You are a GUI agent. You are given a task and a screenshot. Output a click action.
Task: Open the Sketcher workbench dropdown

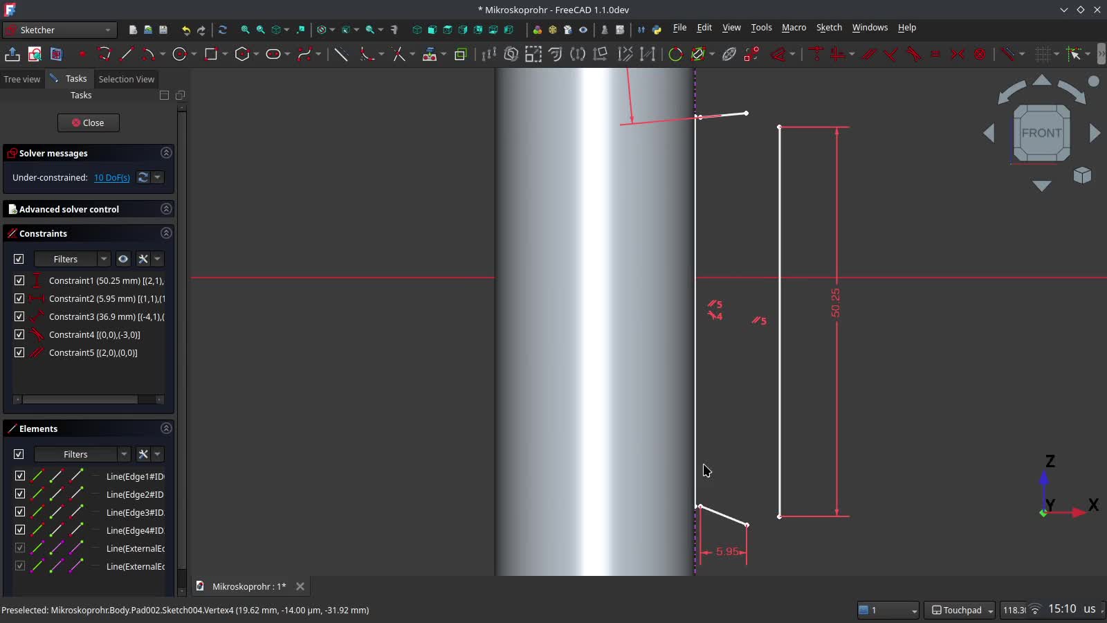click(60, 30)
